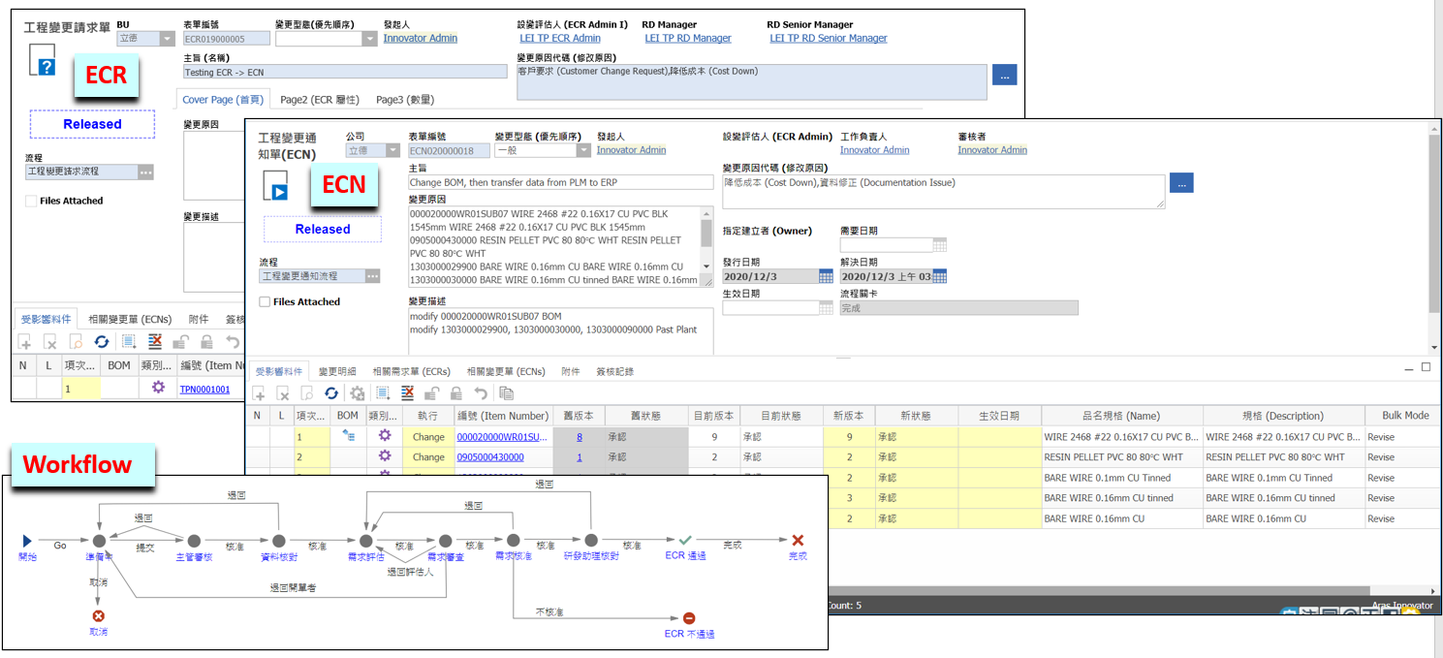Viewport: 1443px width, 658px height.
Task: Click ECR form question-mark document icon
Action: pos(42,61)
